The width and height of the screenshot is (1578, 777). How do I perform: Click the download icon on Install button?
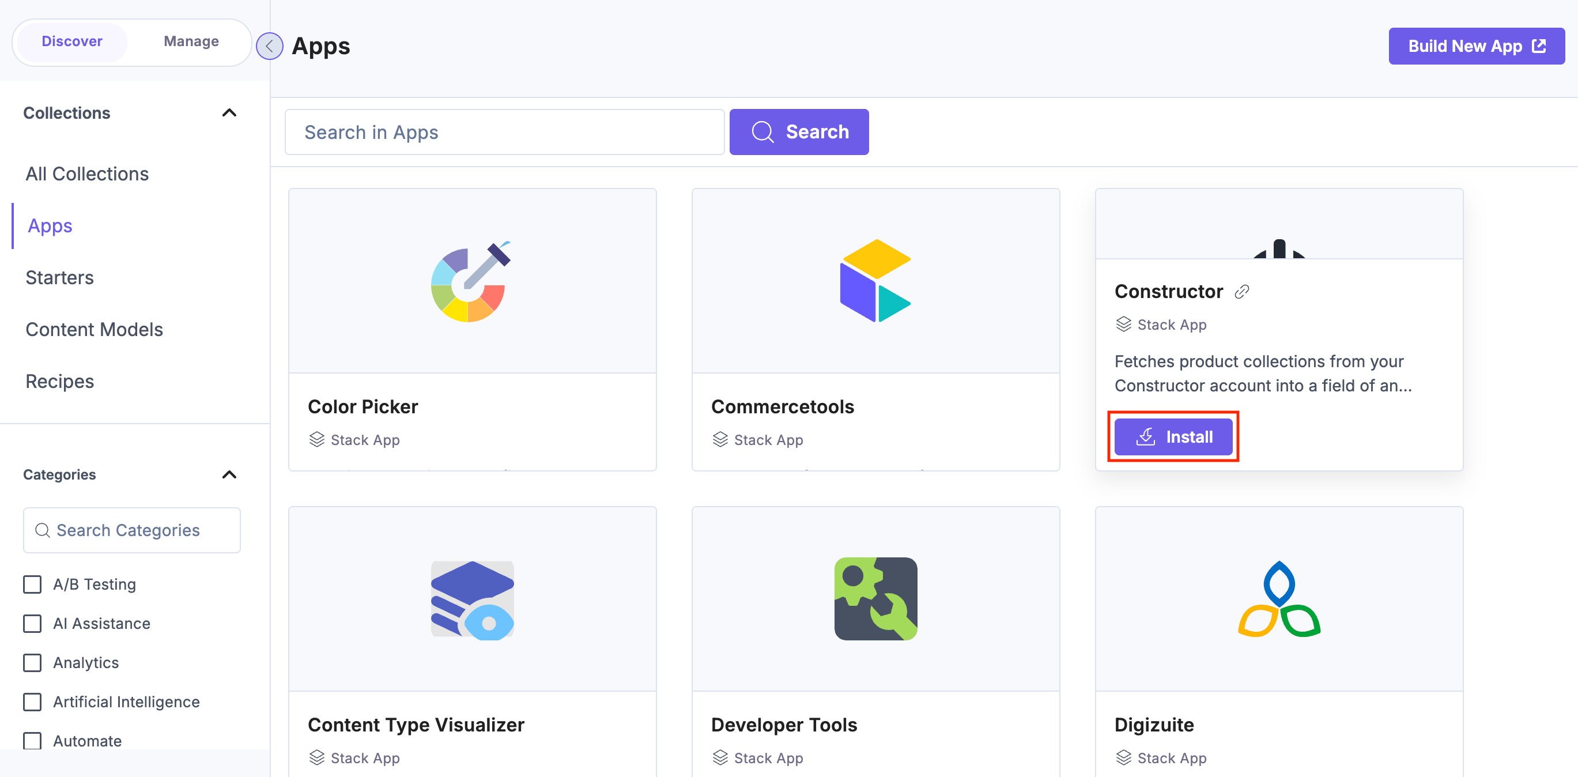pos(1146,437)
